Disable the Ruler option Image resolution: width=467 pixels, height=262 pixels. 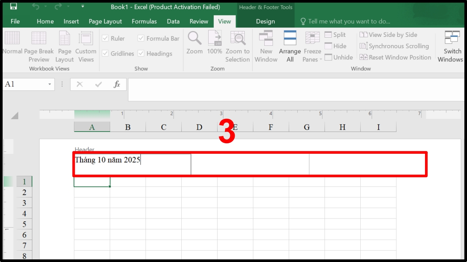[105, 38]
